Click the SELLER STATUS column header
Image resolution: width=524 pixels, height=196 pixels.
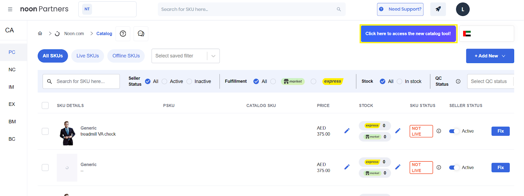(x=466, y=106)
